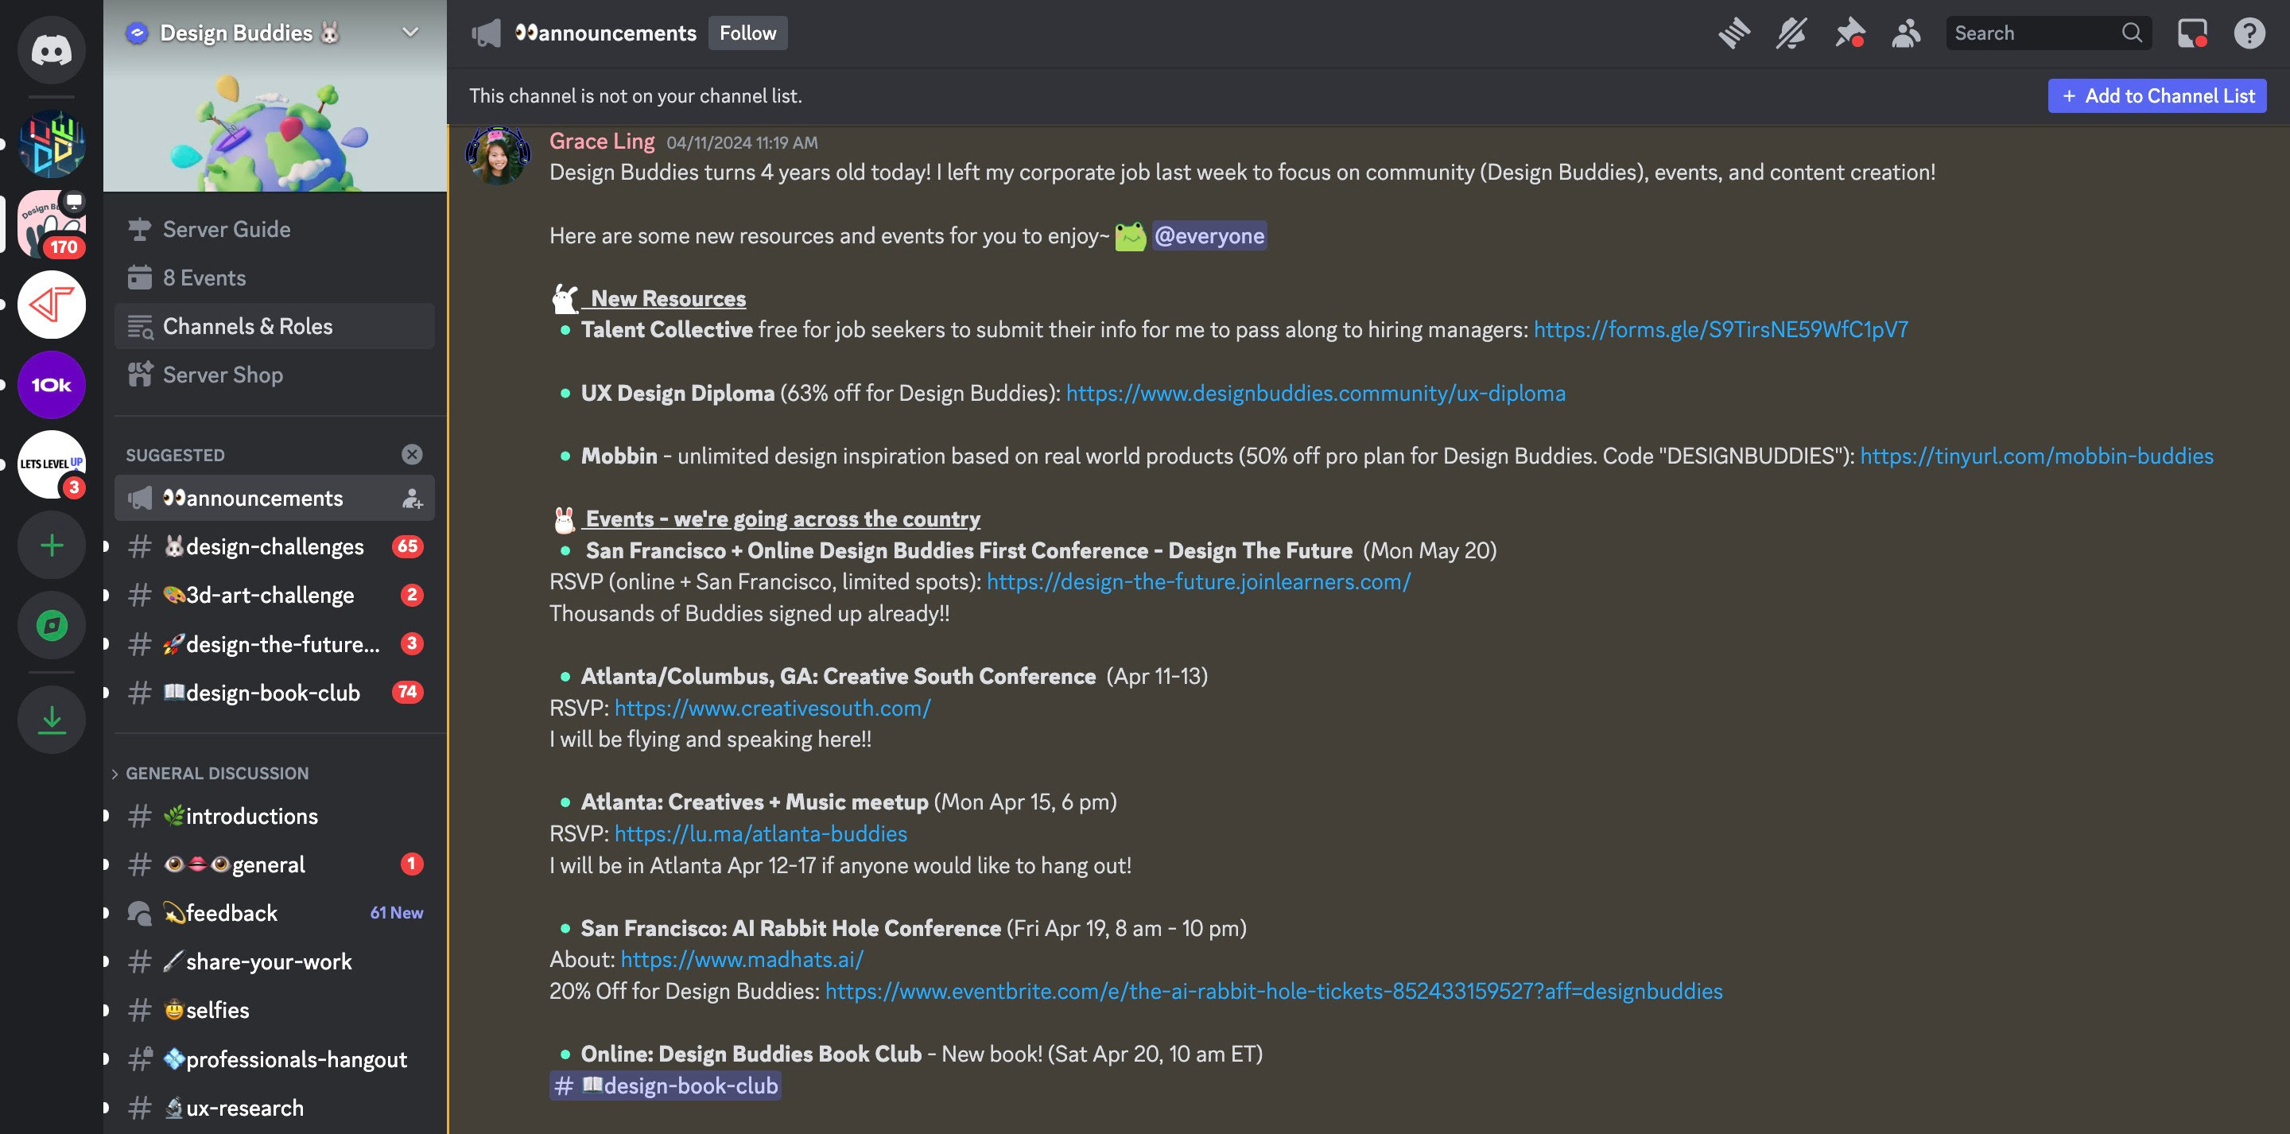Open the threads icon in header
Screen dimensions: 2290x1134
click(x=1733, y=34)
